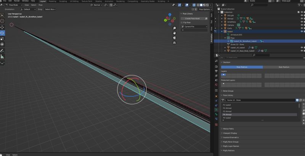Expand the Bone Groups panel
This screenshot has width=305, height=156.
tap(228, 91)
